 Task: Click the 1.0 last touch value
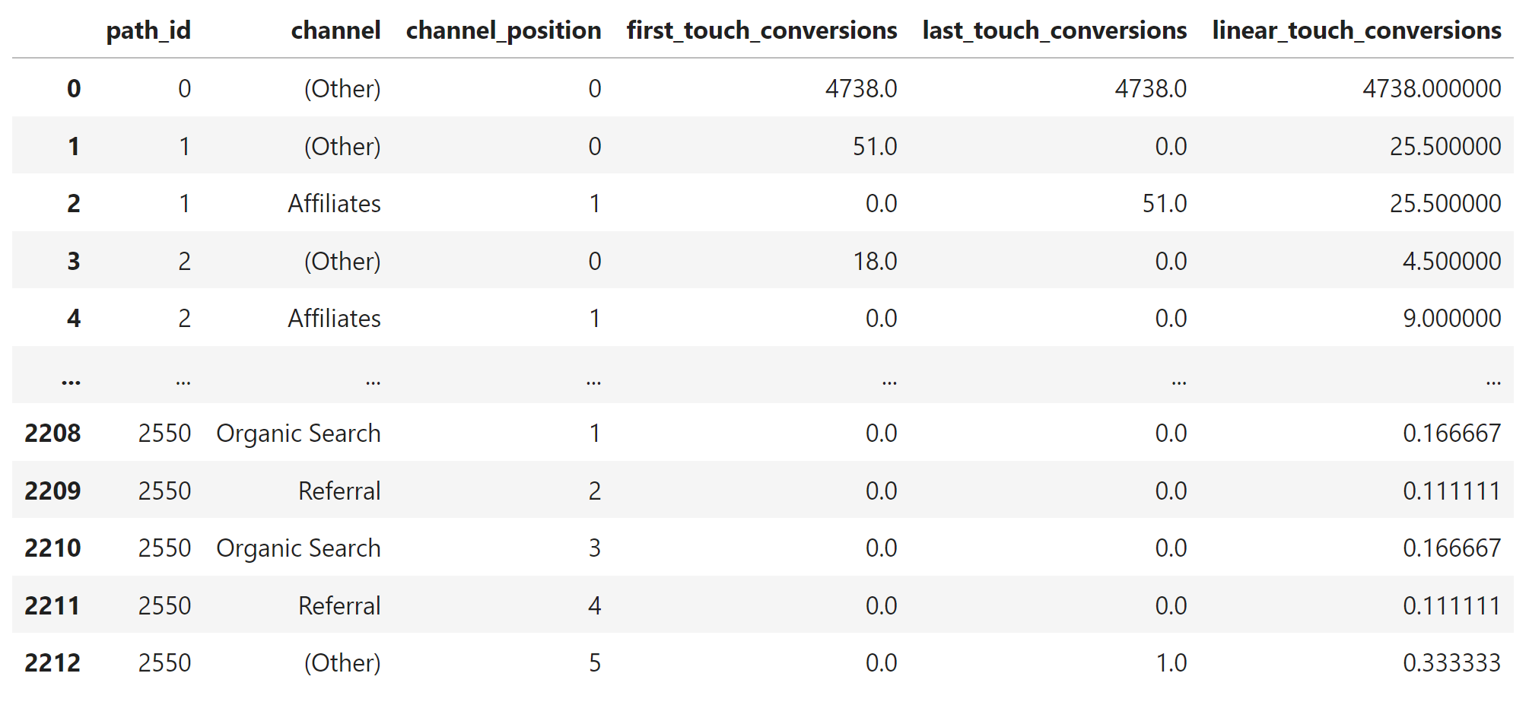click(1171, 662)
